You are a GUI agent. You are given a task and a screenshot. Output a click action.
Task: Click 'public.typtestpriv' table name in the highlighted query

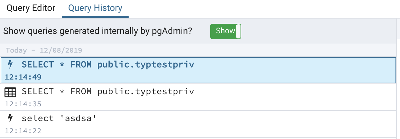146,65
